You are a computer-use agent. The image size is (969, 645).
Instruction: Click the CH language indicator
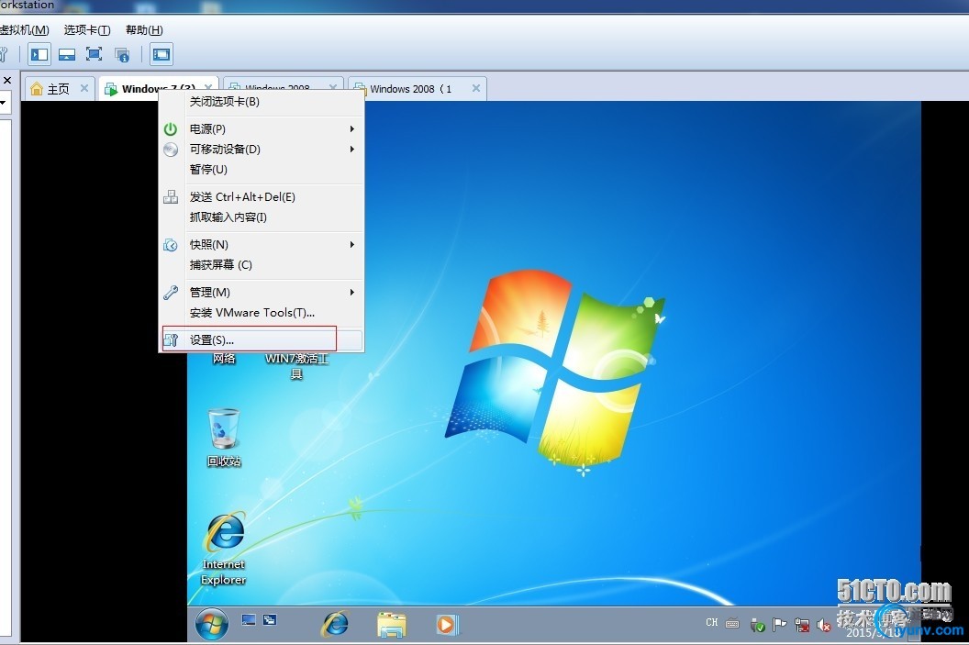pos(712,623)
